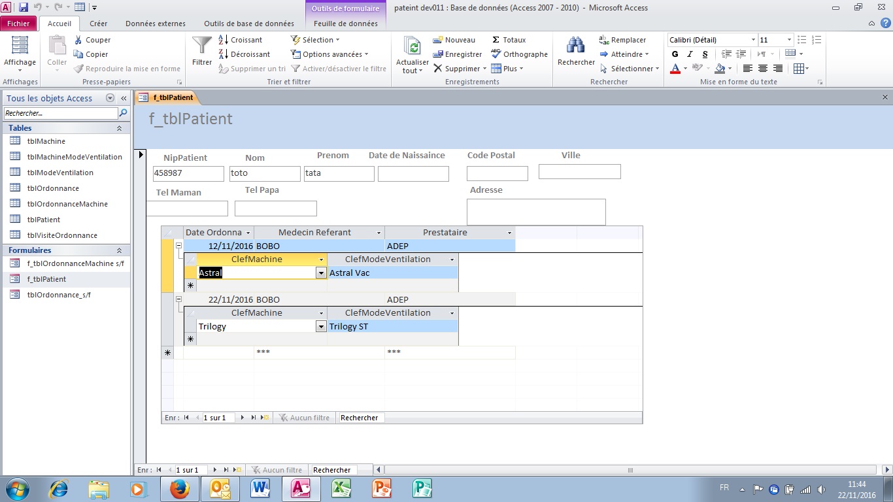Sort ascending with Croissant
Viewport: 893px width, 502px height.
240,40
